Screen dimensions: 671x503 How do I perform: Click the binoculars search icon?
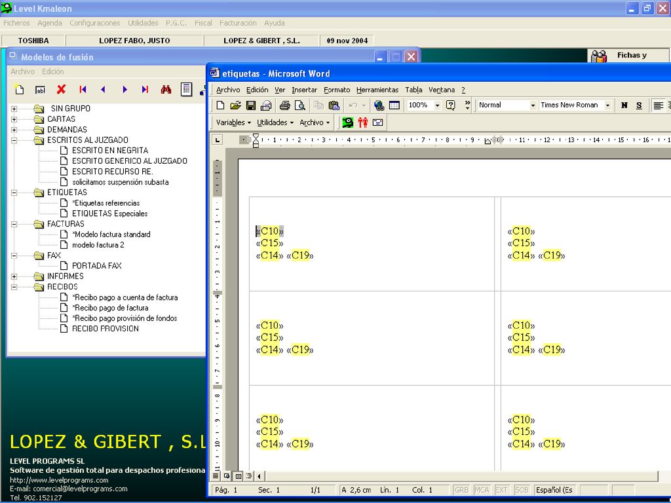[x=166, y=89]
